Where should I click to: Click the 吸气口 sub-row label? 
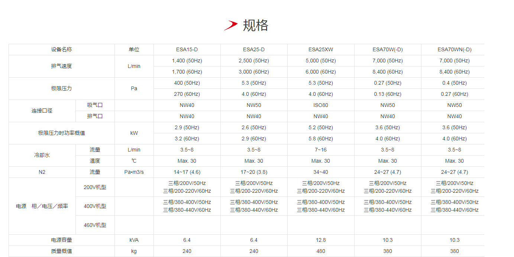point(95,105)
